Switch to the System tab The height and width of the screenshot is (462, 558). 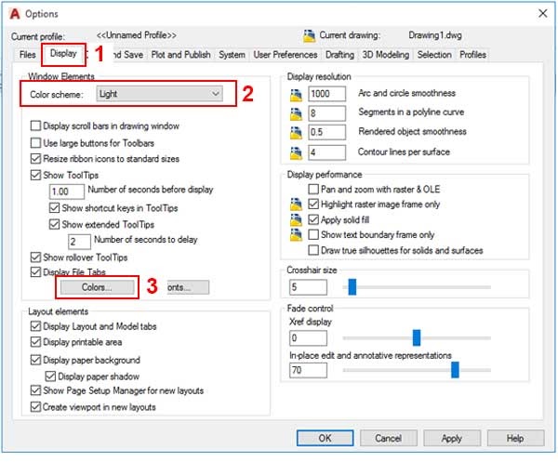[x=232, y=55]
